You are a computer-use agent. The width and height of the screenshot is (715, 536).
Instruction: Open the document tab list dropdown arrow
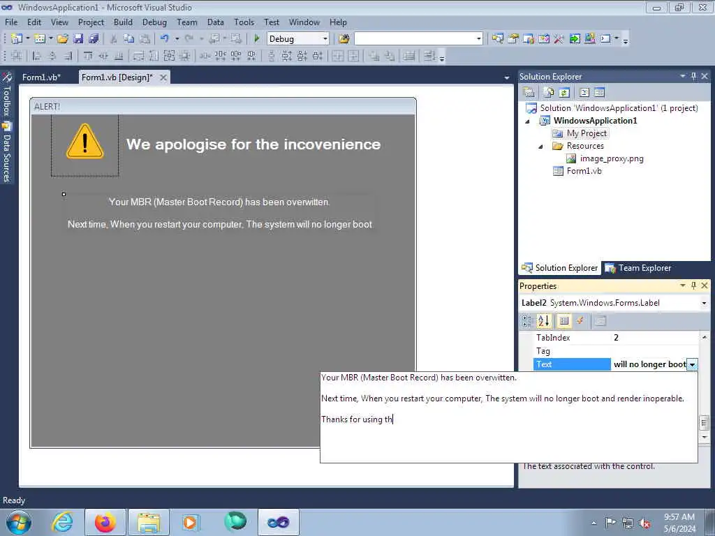click(507, 78)
